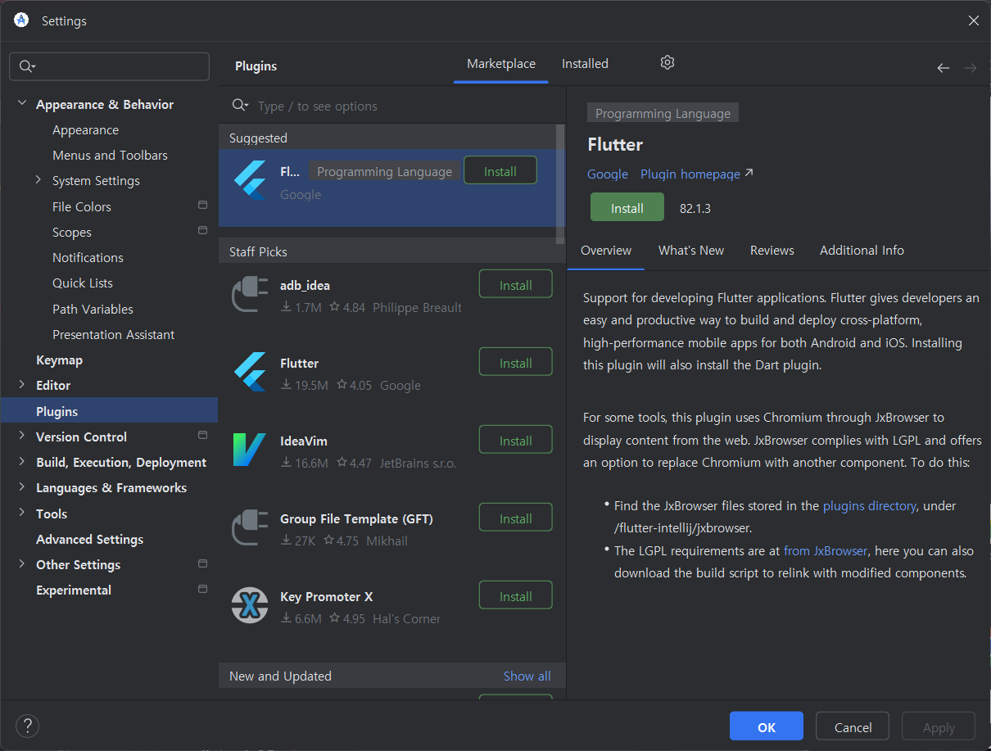Open help via question mark icon
The height and width of the screenshot is (751, 991).
[28, 726]
